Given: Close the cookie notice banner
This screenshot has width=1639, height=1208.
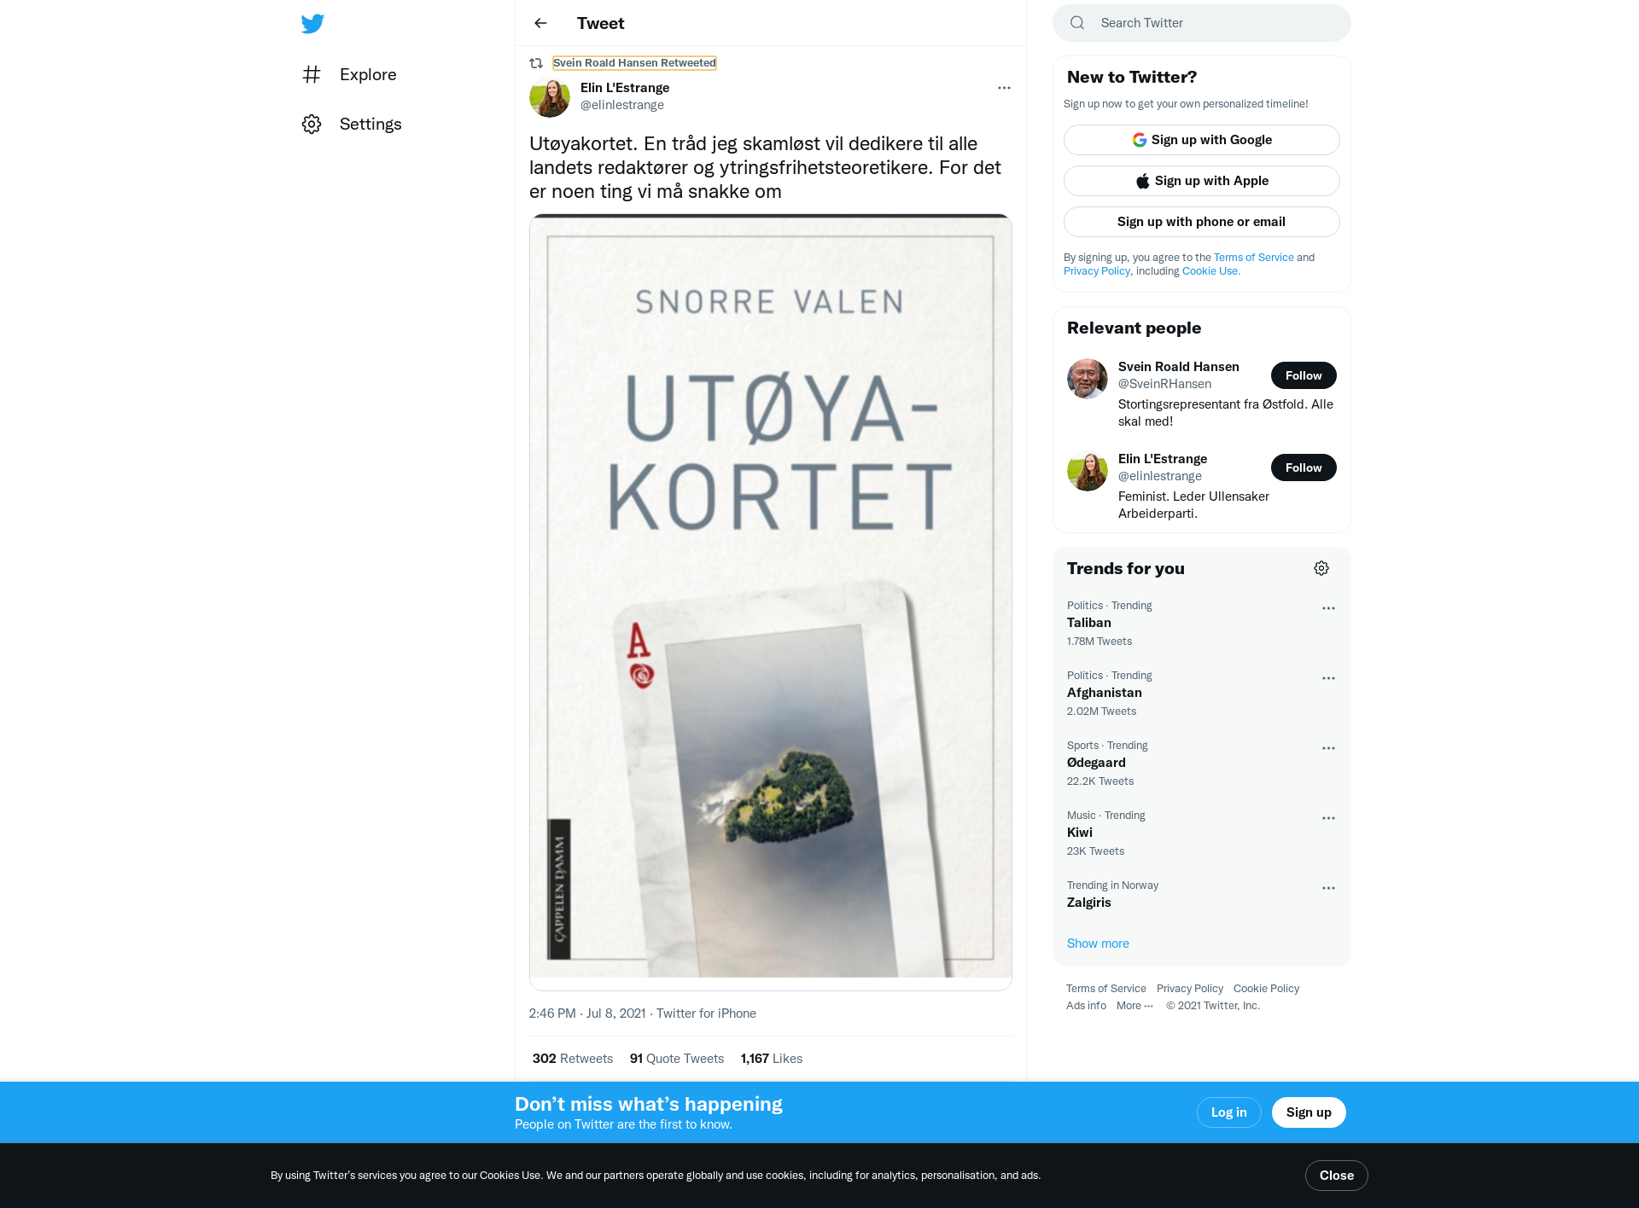Looking at the screenshot, I should point(1337,1176).
